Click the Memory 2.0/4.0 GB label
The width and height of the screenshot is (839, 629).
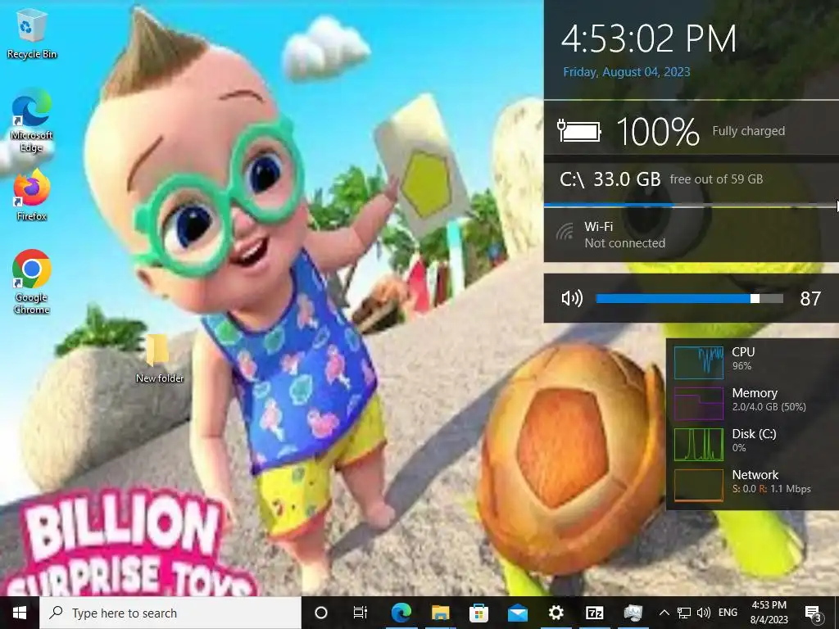pos(769,400)
